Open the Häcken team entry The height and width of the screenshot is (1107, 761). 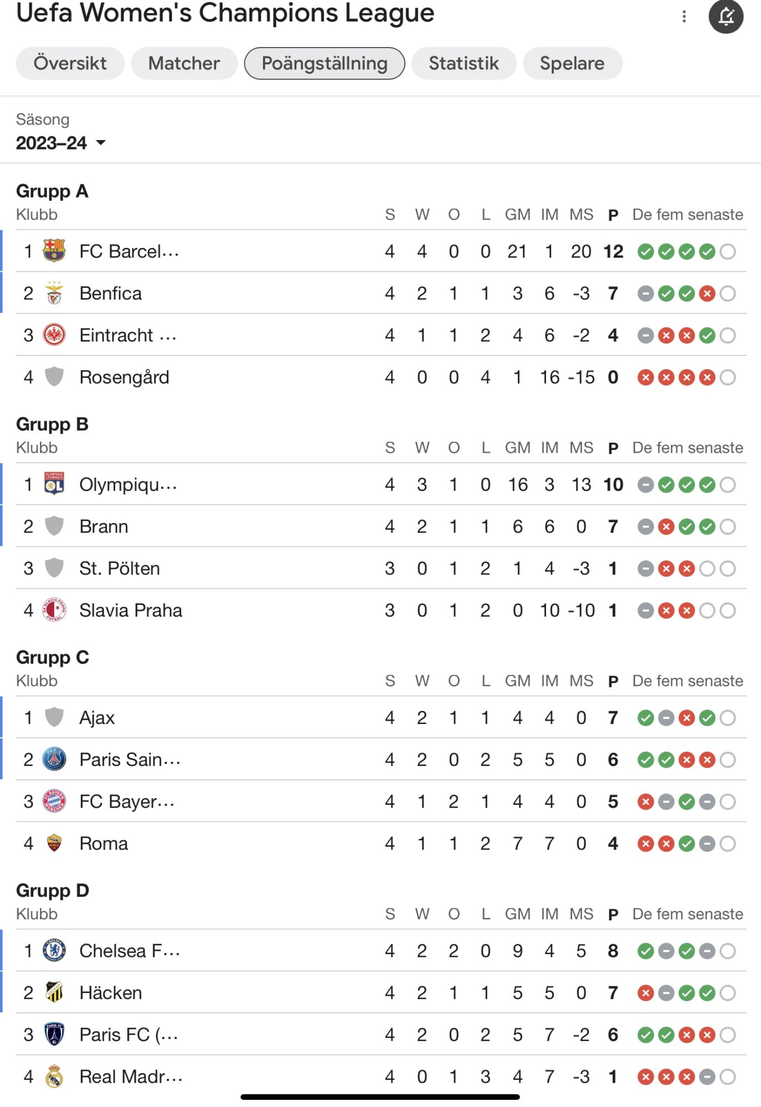(381, 992)
